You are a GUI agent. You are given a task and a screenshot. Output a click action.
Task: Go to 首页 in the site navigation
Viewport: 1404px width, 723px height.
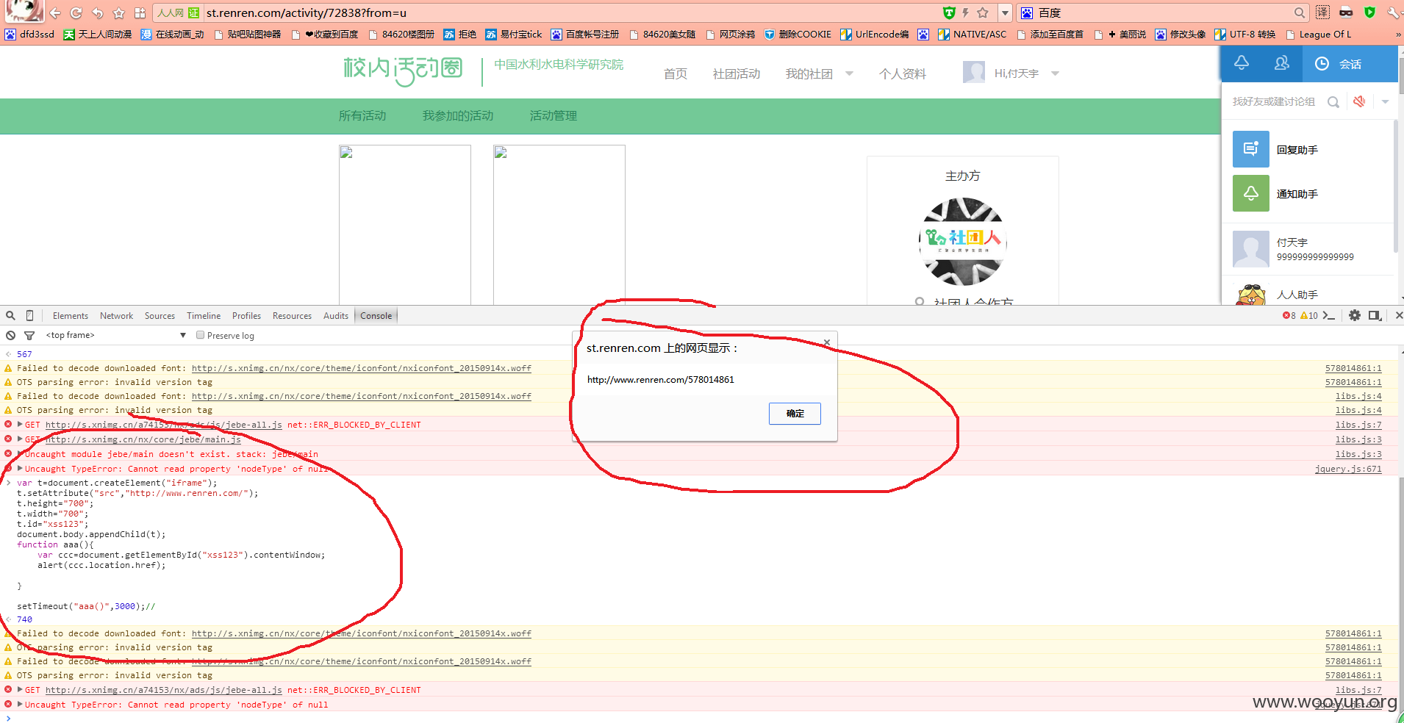(675, 73)
